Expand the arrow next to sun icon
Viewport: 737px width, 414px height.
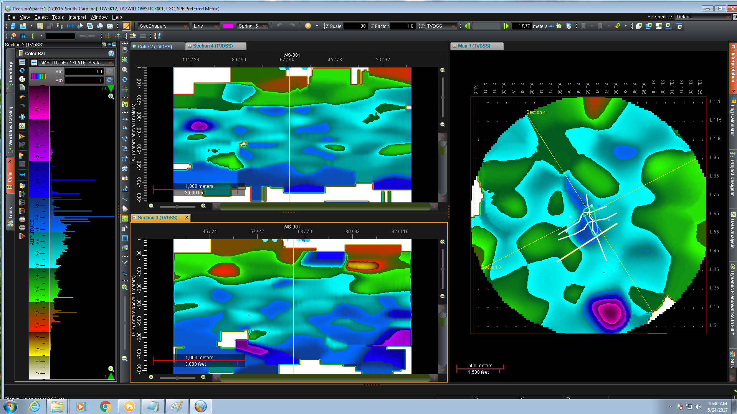pos(317,26)
